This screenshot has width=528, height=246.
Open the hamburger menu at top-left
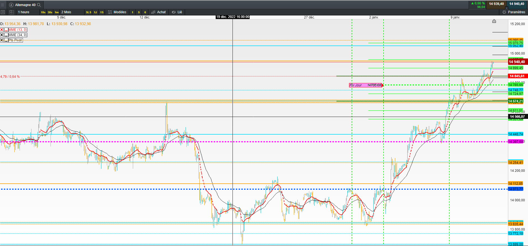(2, 5)
